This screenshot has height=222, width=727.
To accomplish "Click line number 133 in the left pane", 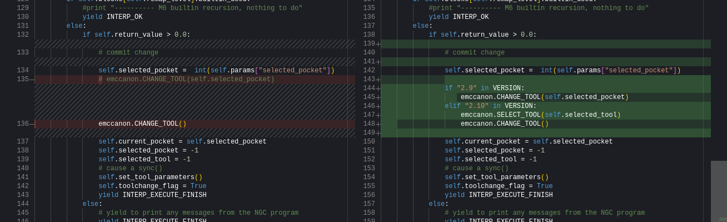I will 23,53.
